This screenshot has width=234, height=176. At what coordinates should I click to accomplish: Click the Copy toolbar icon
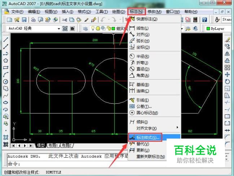coord(72,20)
